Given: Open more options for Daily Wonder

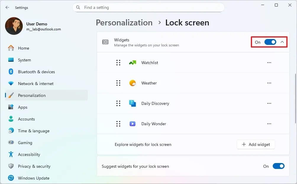Looking at the screenshot, I should coord(269,124).
